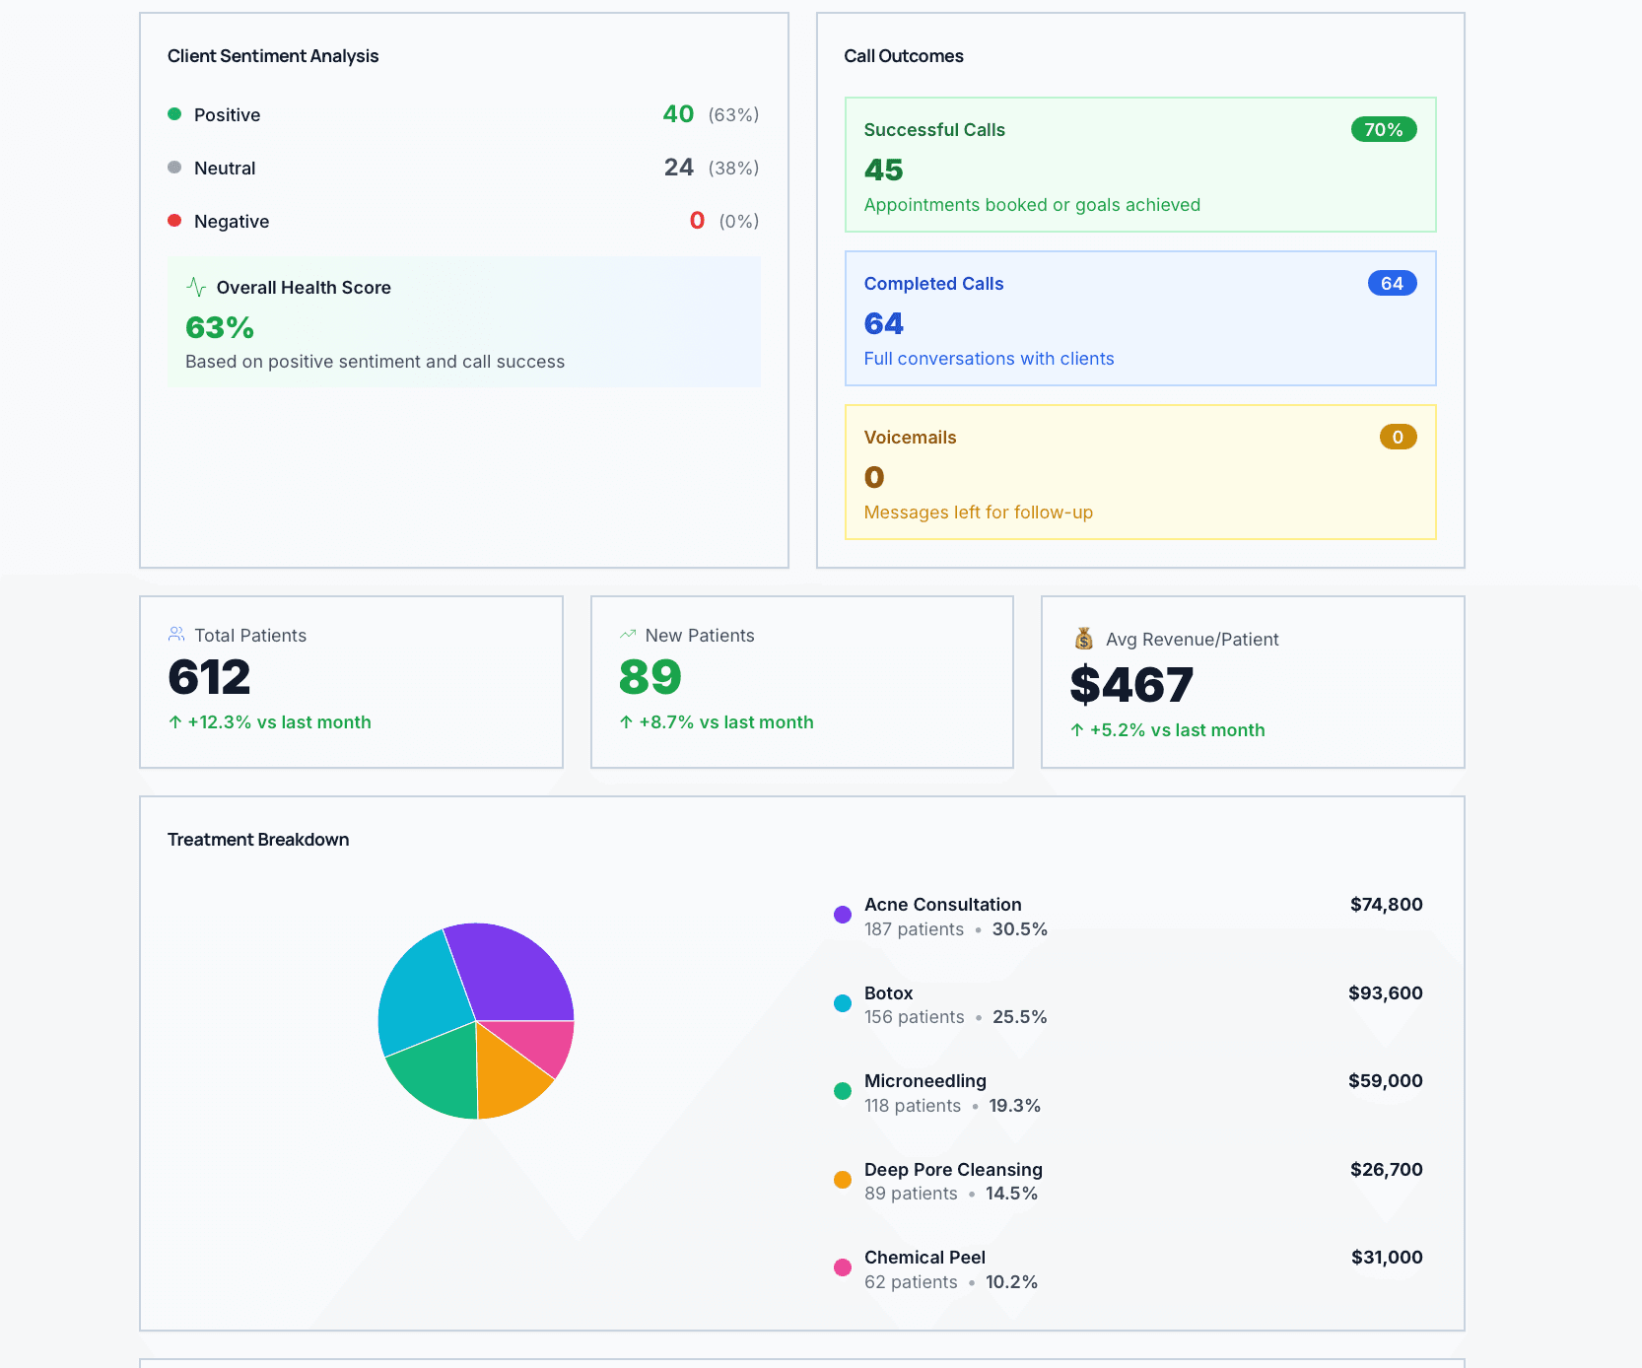Click the Overall Health Score pulse icon
Viewport: 1642px width, 1368px height.
pos(196,287)
